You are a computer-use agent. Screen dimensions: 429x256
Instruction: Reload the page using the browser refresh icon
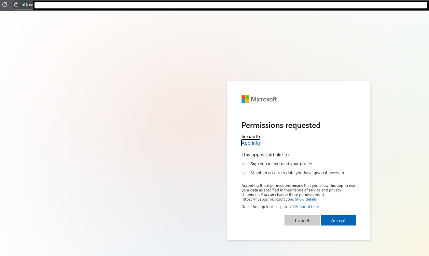[5, 5]
